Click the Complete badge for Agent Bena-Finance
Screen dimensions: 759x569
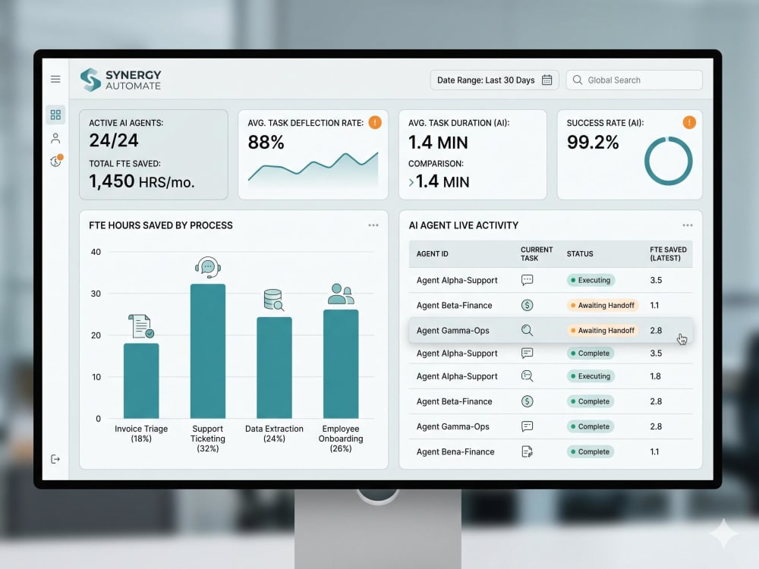pyautogui.click(x=590, y=451)
